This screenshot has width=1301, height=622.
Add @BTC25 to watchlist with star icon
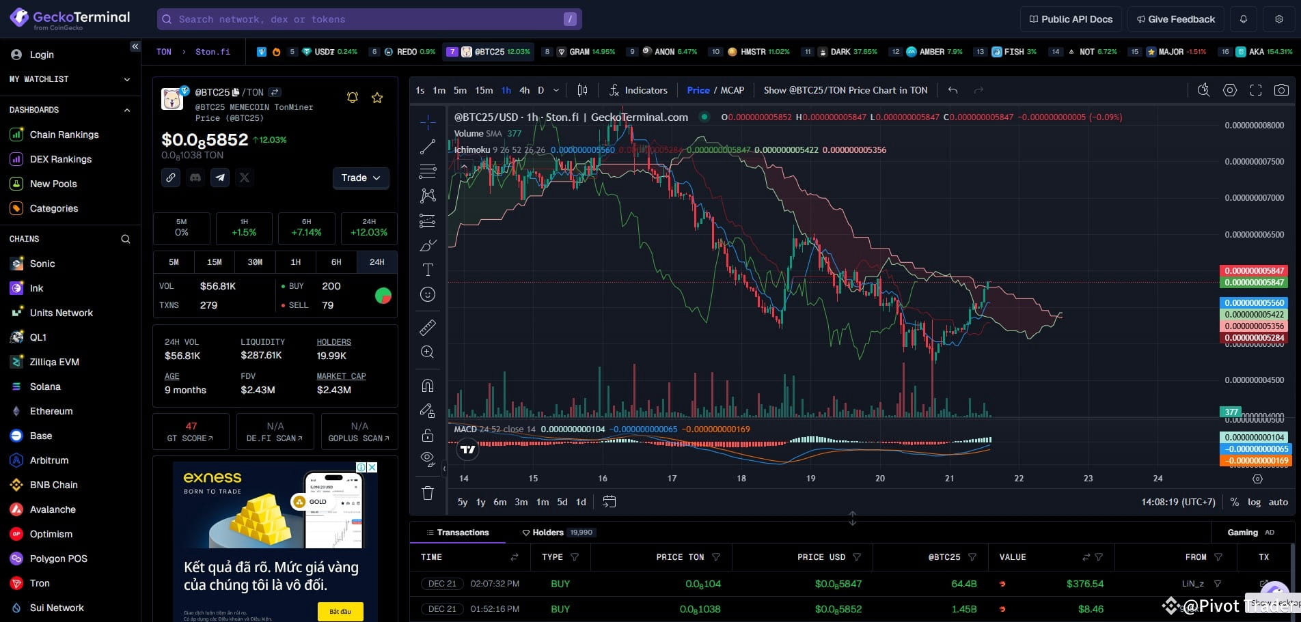pos(377,98)
